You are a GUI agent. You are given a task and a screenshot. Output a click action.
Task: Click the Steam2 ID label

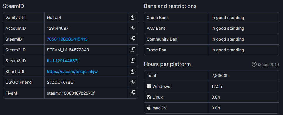(x=16, y=50)
